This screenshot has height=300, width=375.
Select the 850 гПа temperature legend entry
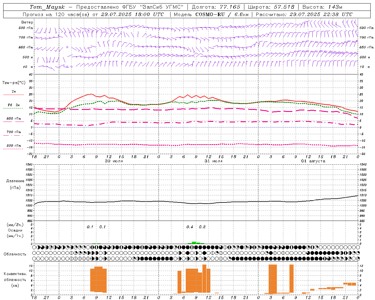[x=13, y=119]
